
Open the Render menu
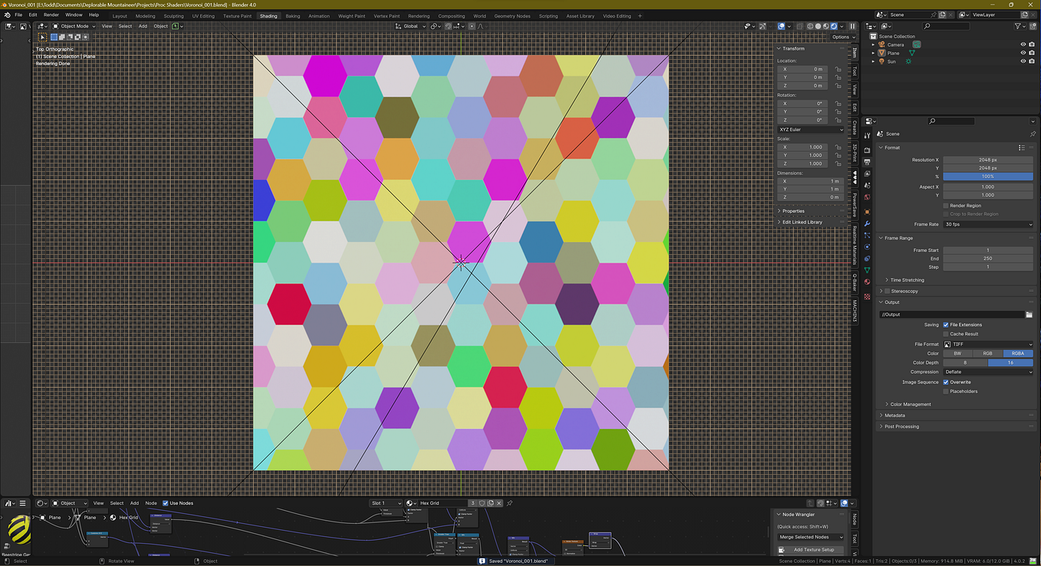pos(51,15)
